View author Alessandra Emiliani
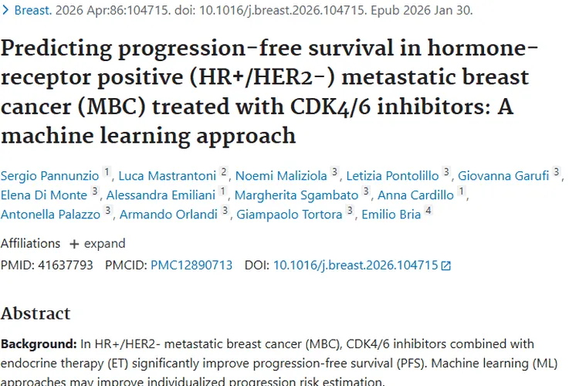579x386 pixels. coord(161,195)
